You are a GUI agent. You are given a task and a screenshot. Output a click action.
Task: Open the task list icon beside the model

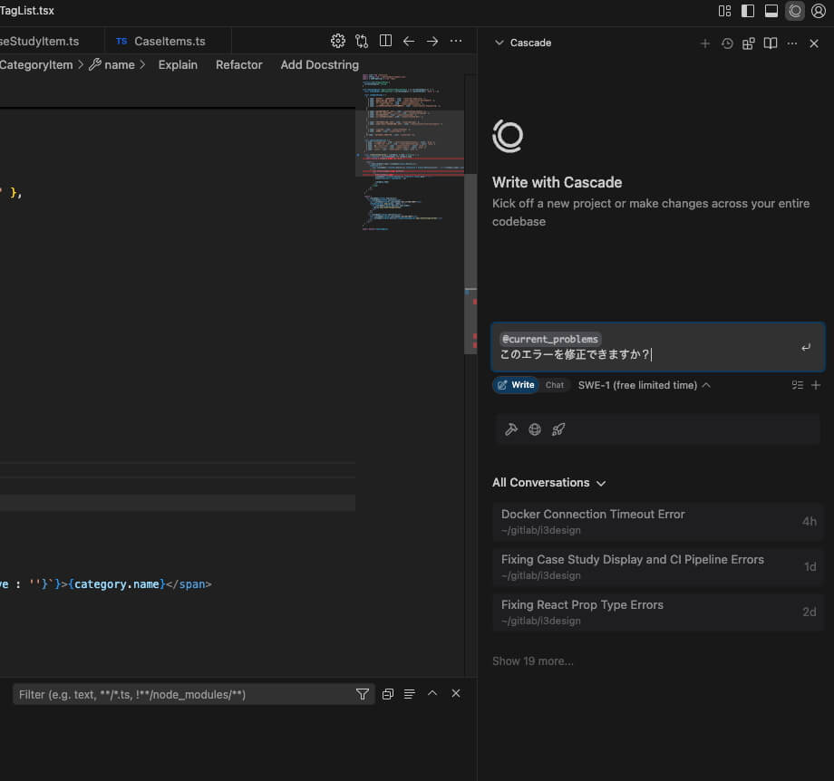798,385
